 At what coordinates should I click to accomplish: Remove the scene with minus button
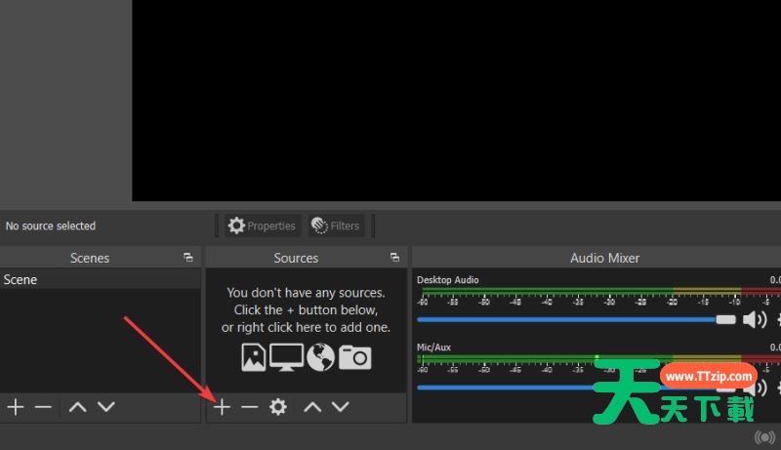coord(43,407)
